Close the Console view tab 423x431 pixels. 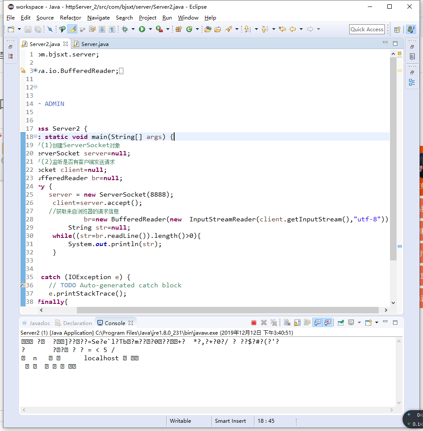131,322
